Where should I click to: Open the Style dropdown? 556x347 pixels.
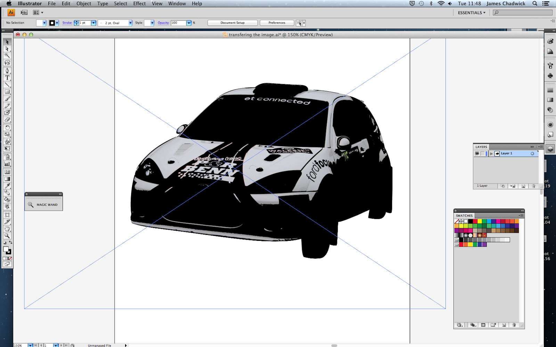click(152, 23)
